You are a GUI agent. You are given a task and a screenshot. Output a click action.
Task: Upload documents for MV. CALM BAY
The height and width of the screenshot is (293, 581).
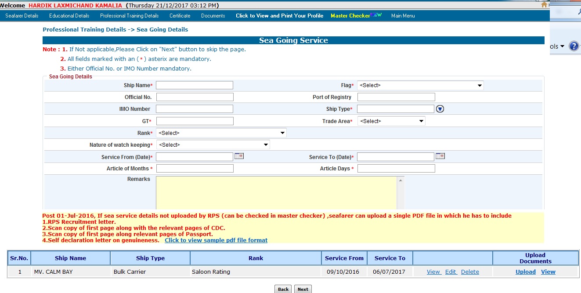pyautogui.click(x=525, y=272)
